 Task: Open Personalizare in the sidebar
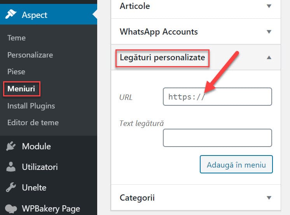[x=30, y=55]
